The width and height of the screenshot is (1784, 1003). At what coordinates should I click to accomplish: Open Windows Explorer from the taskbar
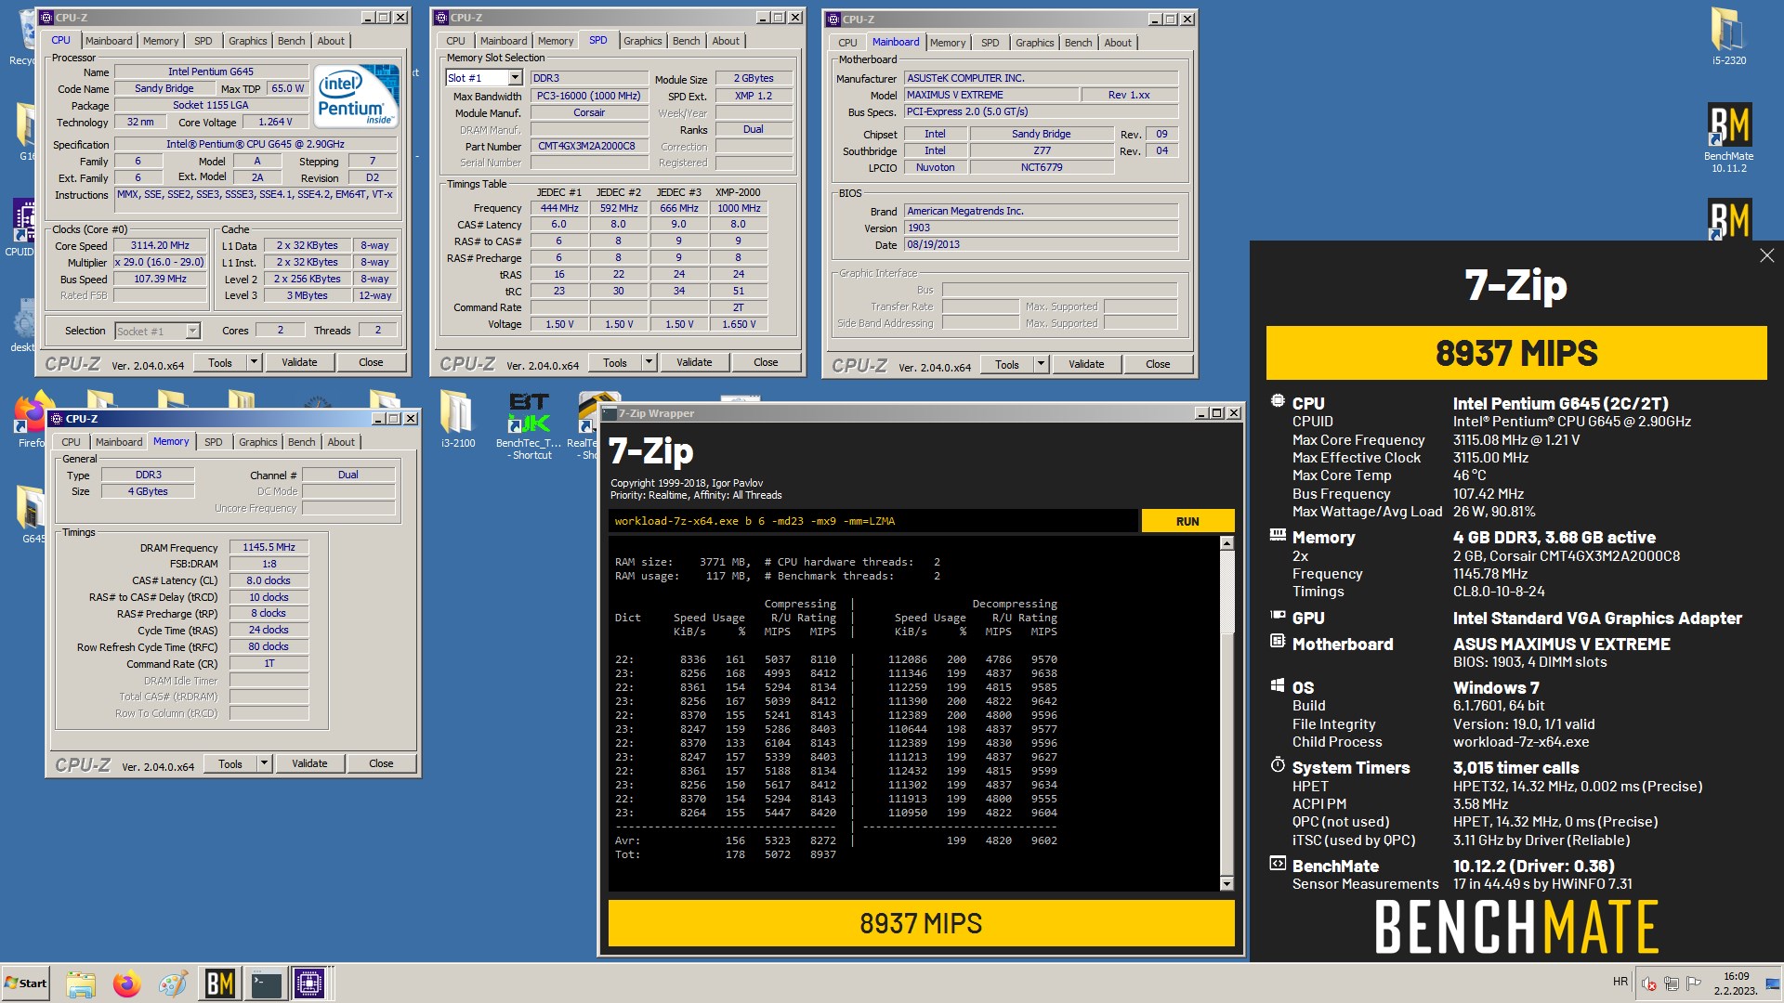81,983
